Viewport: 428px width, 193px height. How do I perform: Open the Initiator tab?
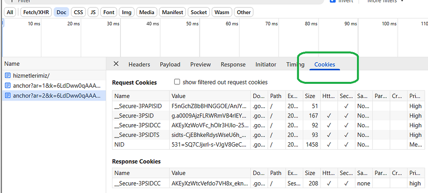coord(266,64)
